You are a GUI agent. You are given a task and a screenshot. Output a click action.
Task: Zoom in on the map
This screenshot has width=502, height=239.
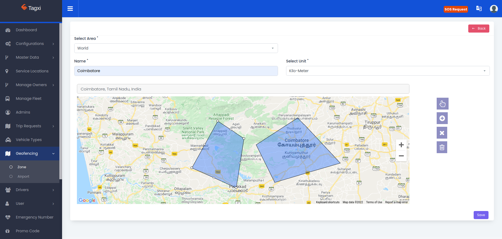pos(401,145)
